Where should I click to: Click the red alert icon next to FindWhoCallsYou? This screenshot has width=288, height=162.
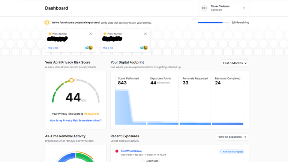click(117, 151)
